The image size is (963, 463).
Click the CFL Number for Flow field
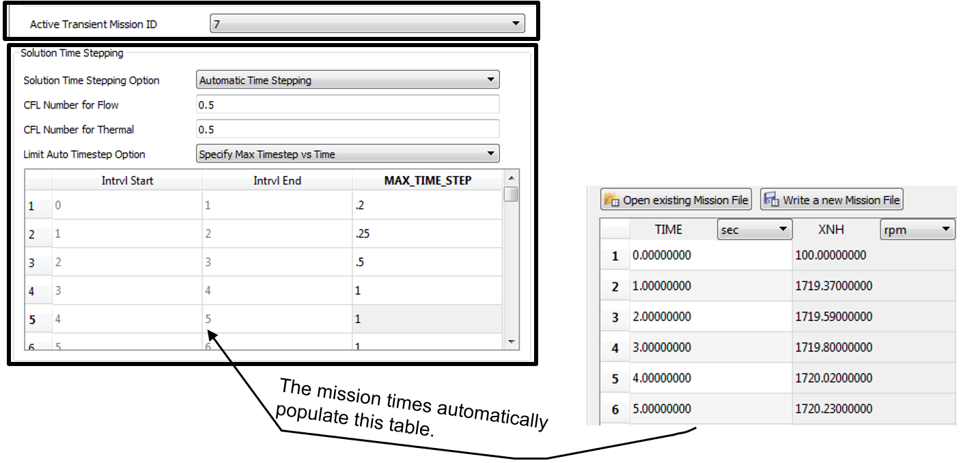(348, 104)
